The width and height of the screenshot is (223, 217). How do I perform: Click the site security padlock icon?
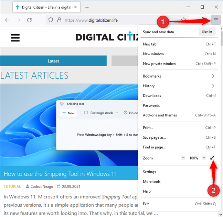pyautogui.click(x=59, y=20)
